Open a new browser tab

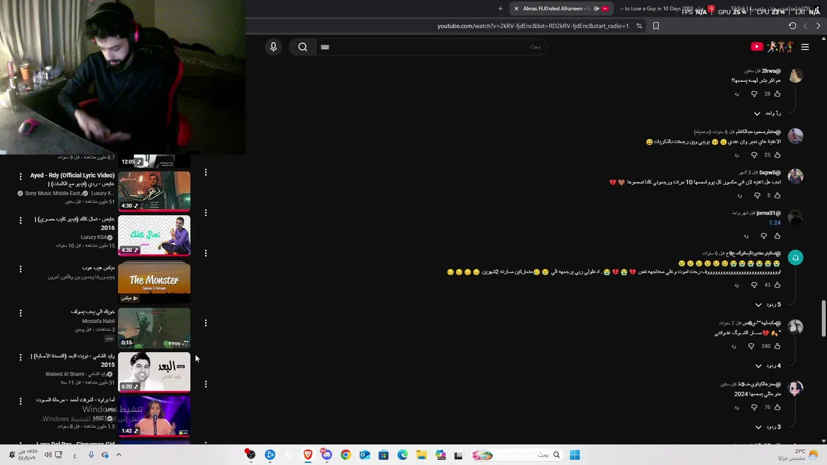coord(500,8)
